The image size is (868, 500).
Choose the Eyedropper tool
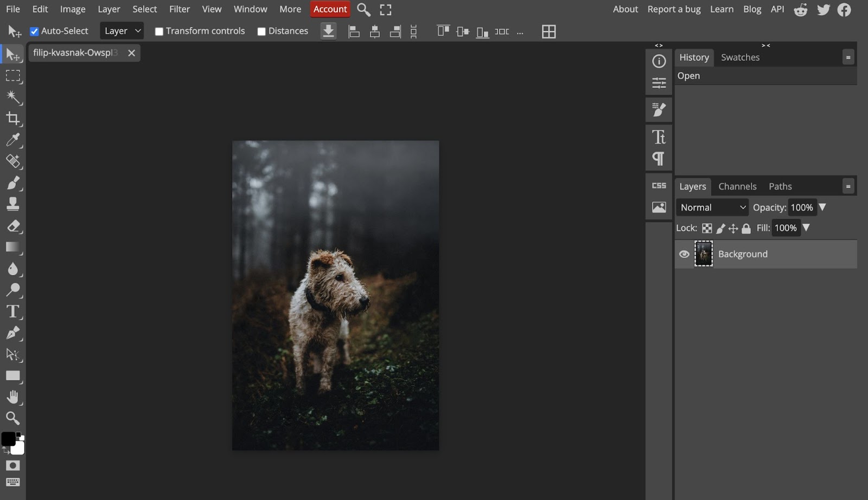coord(13,140)
